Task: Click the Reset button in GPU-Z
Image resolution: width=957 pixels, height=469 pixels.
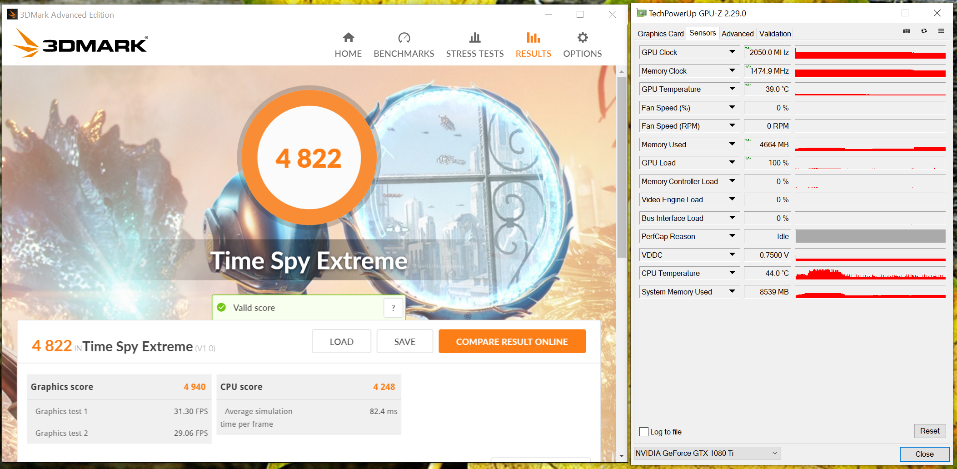Action: pos(930,431)
